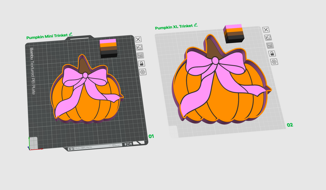The height and width of the screenshot is (190, 326).
Task: Edit name pencil beside Pumpkin XL Trinket
Action: 196,25
